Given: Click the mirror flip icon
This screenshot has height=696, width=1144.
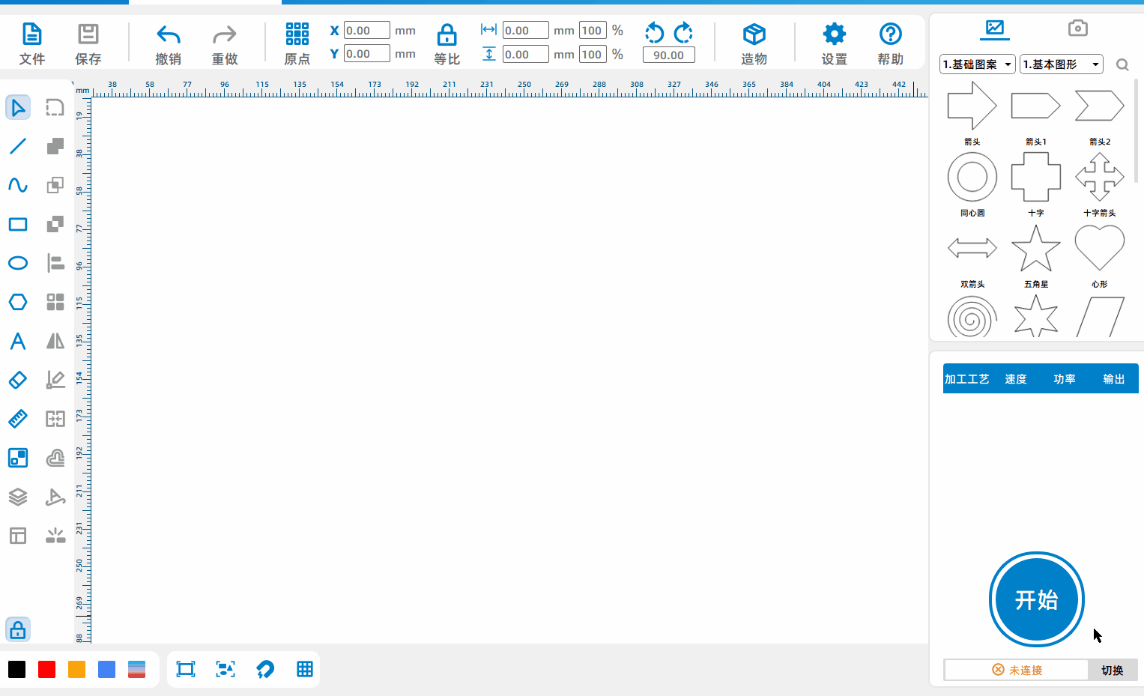Looking at the screenshot, I should click(x=55, y=341).
